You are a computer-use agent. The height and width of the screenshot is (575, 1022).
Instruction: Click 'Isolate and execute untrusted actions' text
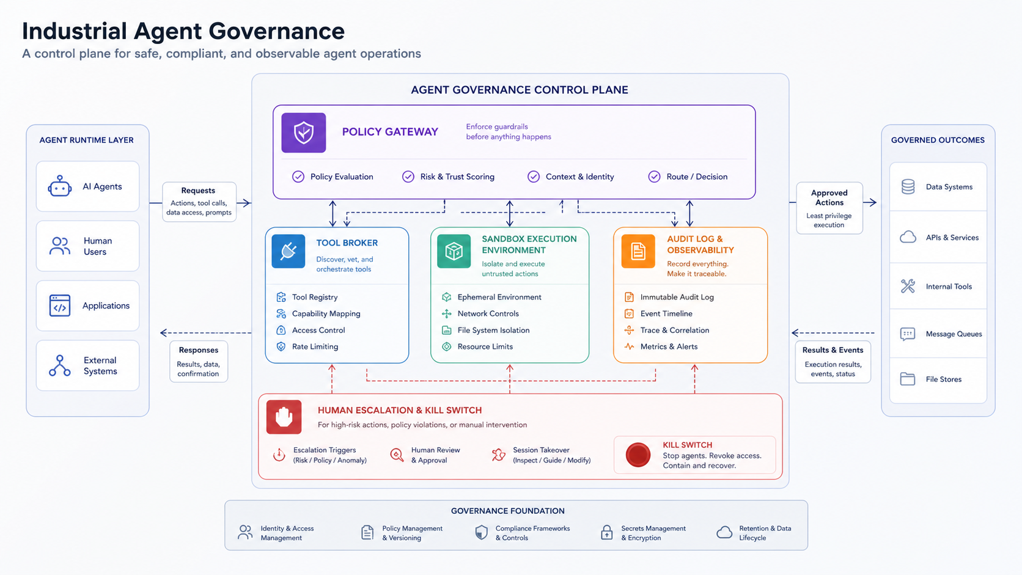[x=513, y=269]
